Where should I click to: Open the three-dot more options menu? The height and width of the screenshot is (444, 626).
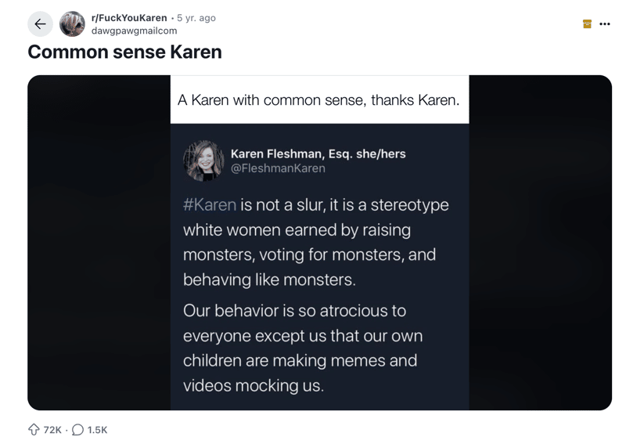(605, 24)
